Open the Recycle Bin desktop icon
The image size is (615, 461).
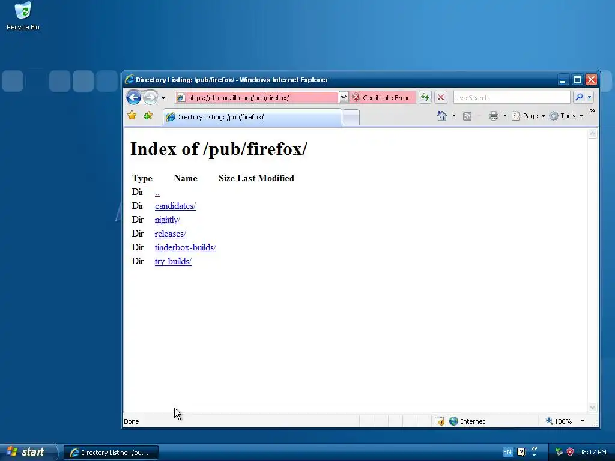23,16
